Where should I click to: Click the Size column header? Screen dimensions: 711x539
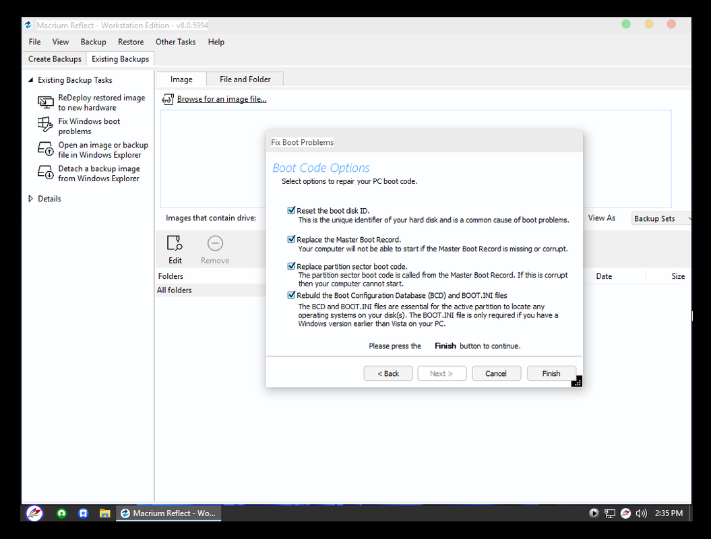pyautogui.click(x=678, y=276)
